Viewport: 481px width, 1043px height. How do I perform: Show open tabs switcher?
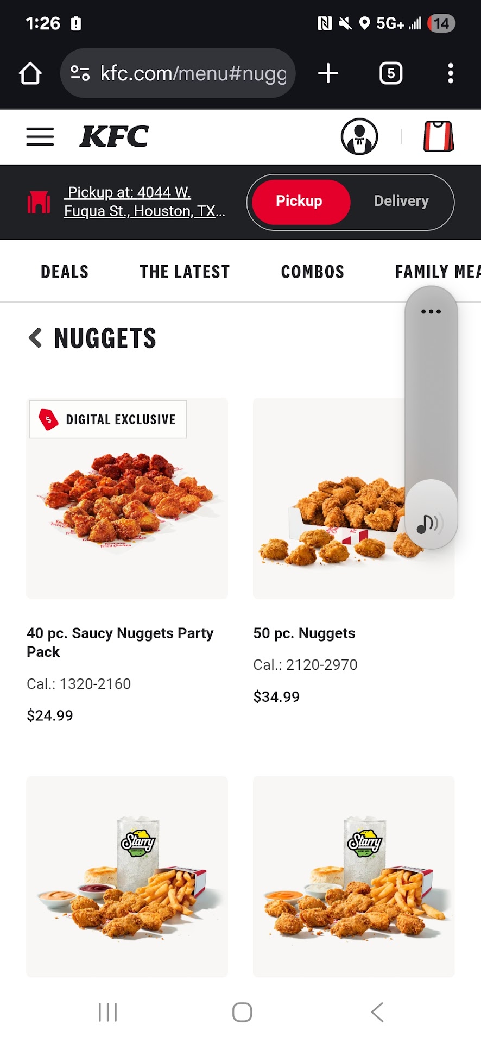coord(390,73)
